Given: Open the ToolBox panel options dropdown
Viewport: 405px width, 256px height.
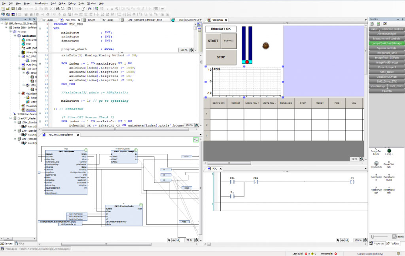Looking at the screenshot, I should point(398,19).
